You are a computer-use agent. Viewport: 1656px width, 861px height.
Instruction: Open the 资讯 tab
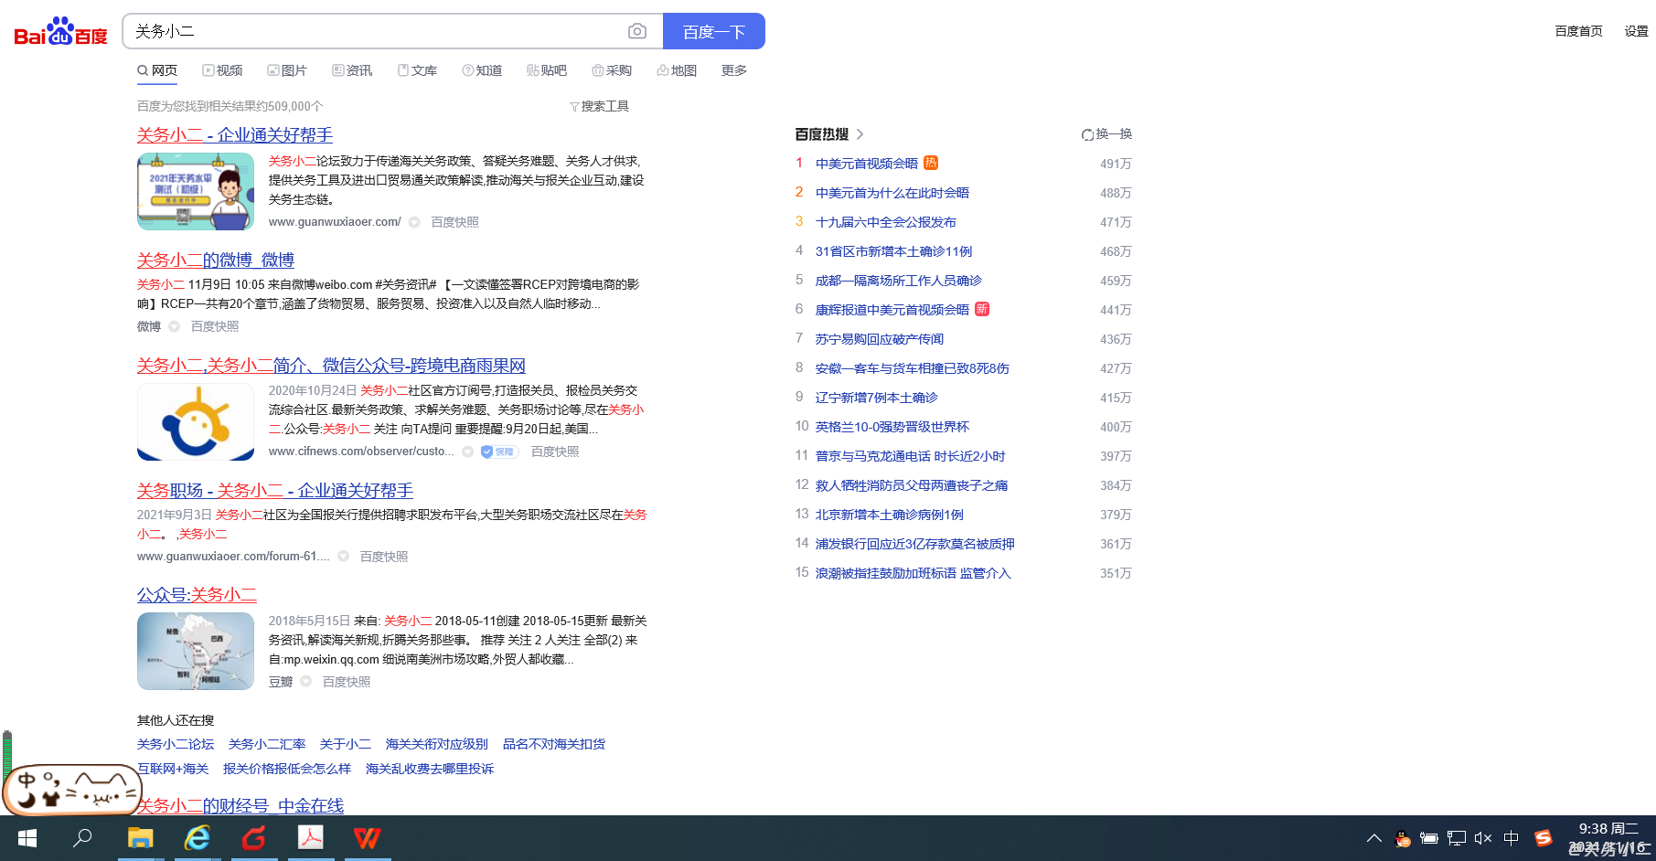coord(352,70)
